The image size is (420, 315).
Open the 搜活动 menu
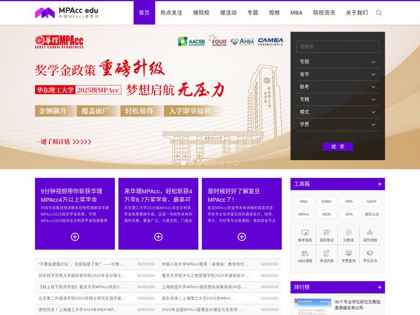[x=228, y=13]
